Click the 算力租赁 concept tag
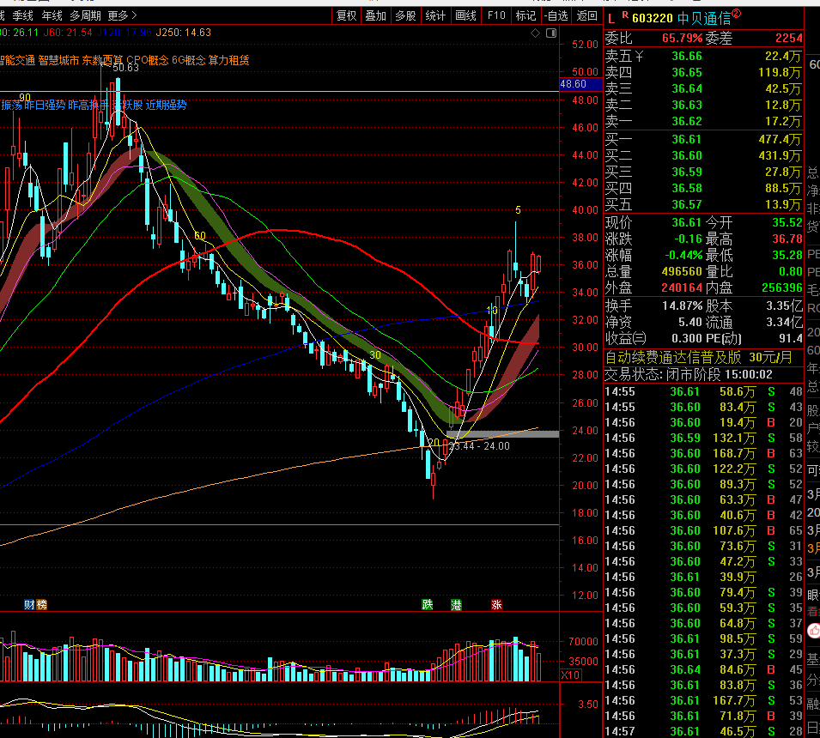 [228, 61]
